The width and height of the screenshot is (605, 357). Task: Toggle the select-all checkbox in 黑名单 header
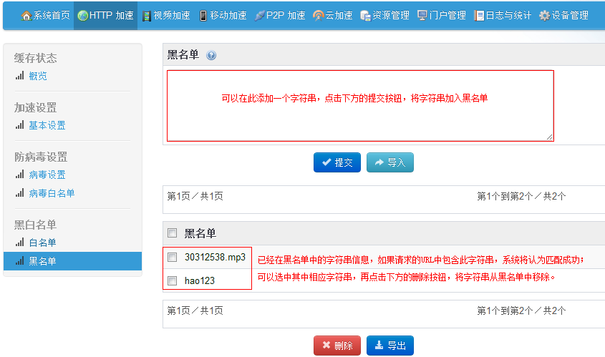[172, 233]
